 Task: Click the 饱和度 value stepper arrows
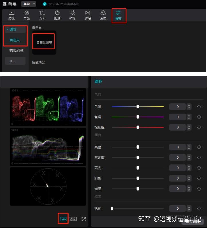(189, 127)
